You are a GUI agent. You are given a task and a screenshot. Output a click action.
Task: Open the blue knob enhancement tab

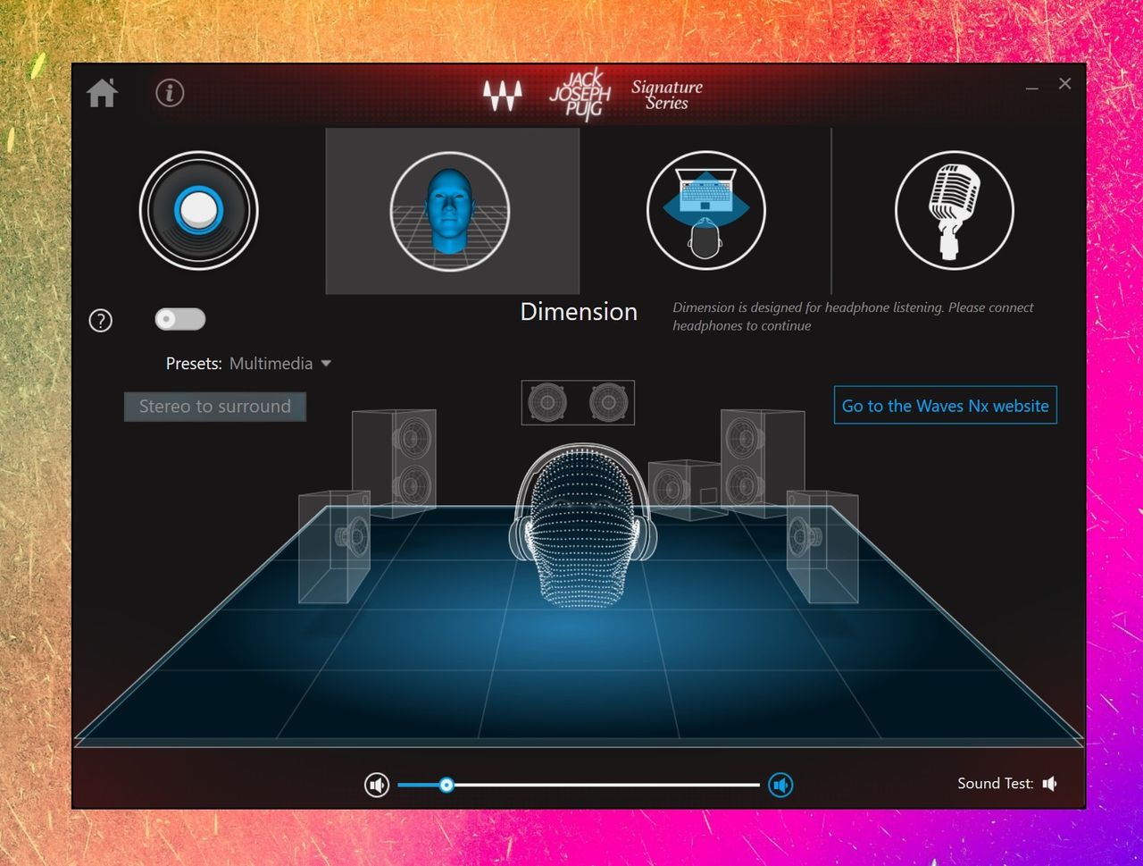[x=198, y=210]
